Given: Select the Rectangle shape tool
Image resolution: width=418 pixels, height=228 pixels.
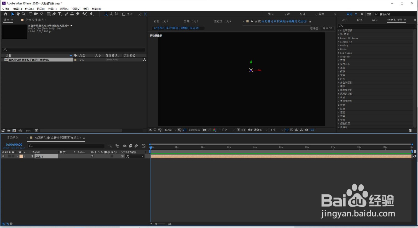Looking at the screenshot, I should [x=49, y=14].
